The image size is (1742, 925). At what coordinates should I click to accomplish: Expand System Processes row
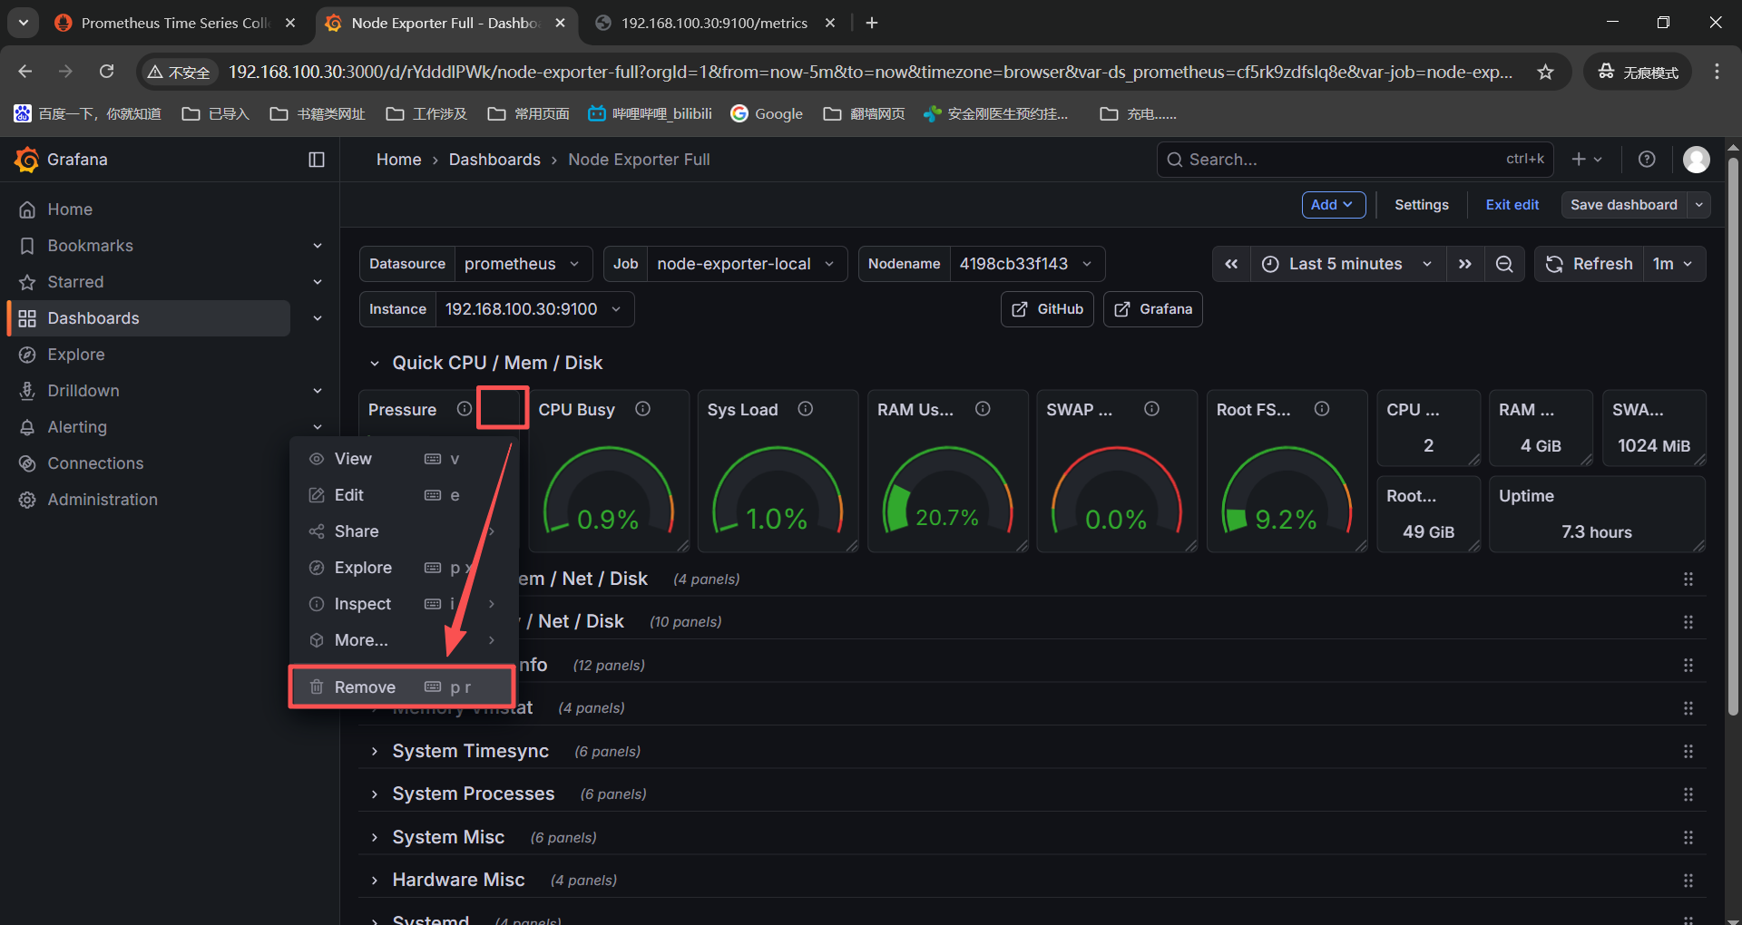[375, 794]
